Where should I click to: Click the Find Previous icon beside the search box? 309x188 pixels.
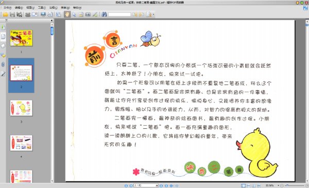pyautogui.click(x=135, y=14)
